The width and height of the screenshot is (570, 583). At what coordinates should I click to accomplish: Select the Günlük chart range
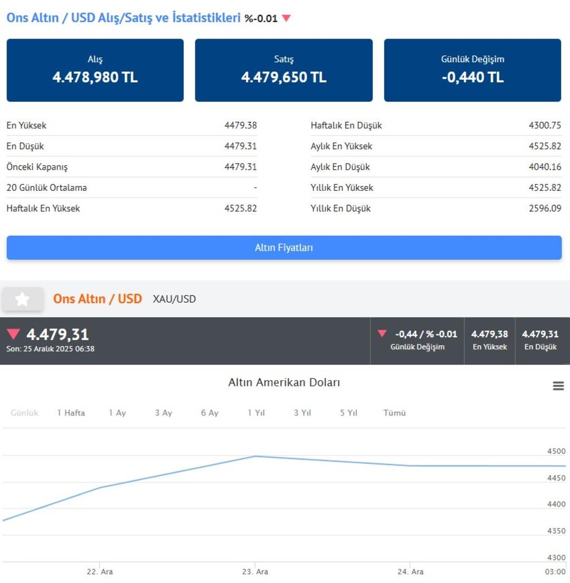[x=25, y=413]
